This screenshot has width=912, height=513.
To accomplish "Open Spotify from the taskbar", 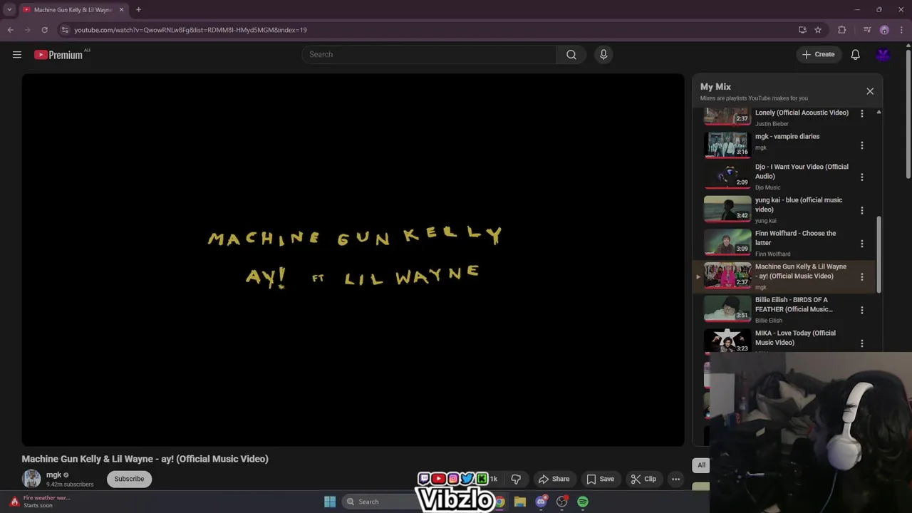I will click(x=583, y=502).
